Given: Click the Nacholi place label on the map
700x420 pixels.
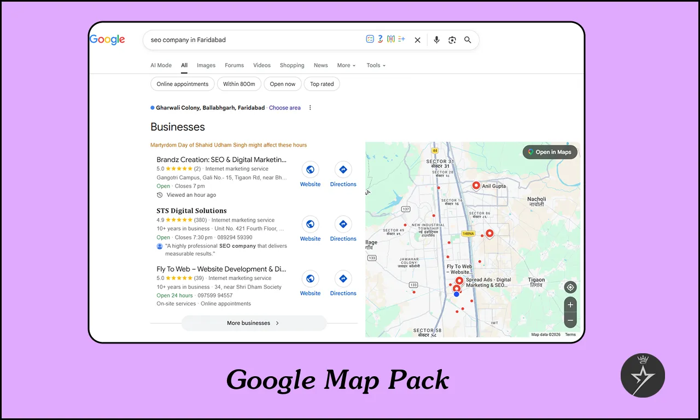Looking at the screenshot, I should 536,202.
